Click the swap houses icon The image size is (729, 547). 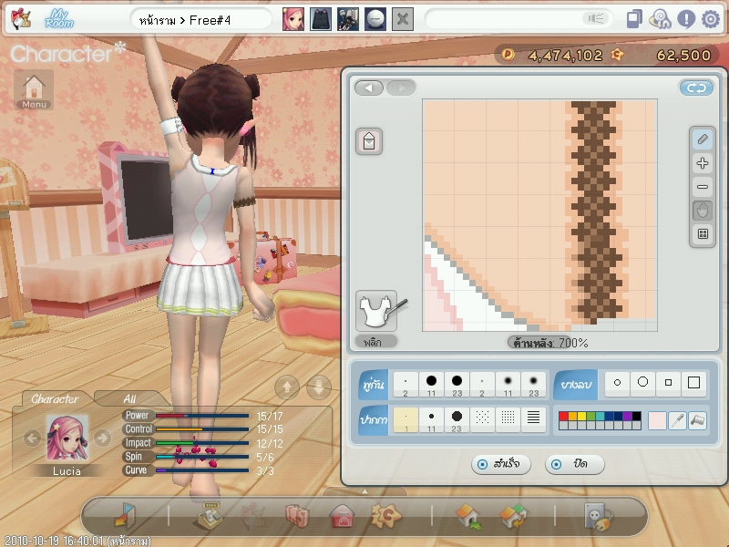(514, 516)
